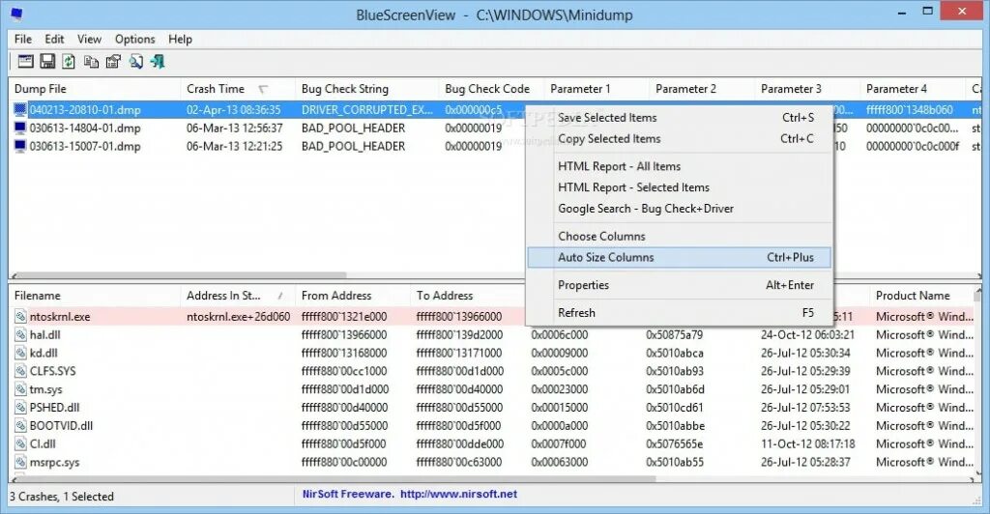Screen dimensions: 990x514
Task: Click the fffff800`13966000 From Address in hal.dll row
Action: point(344,335)
